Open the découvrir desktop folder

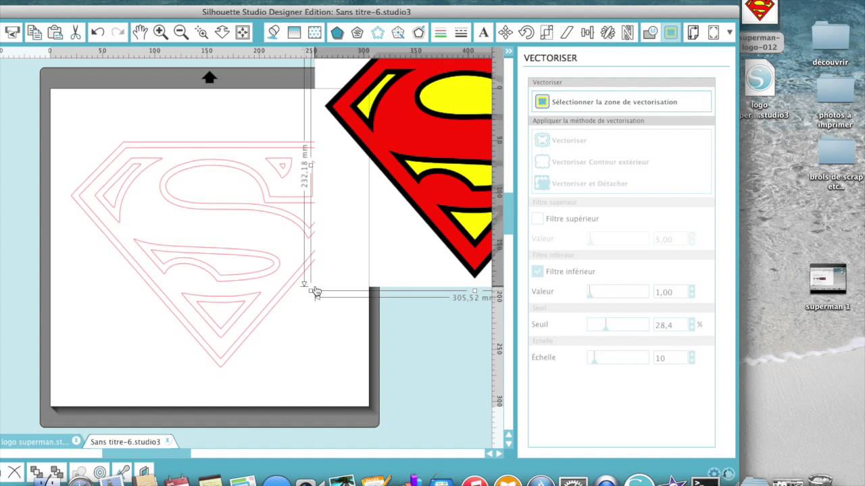coord(831,42)
